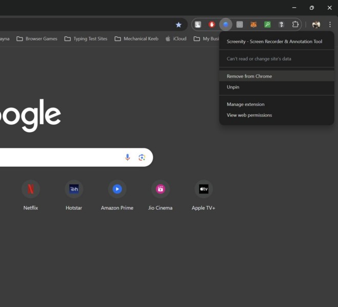Open the MetaMask fox extension
The height and width of the screenshot is (307, 338).
click(253, 25)
